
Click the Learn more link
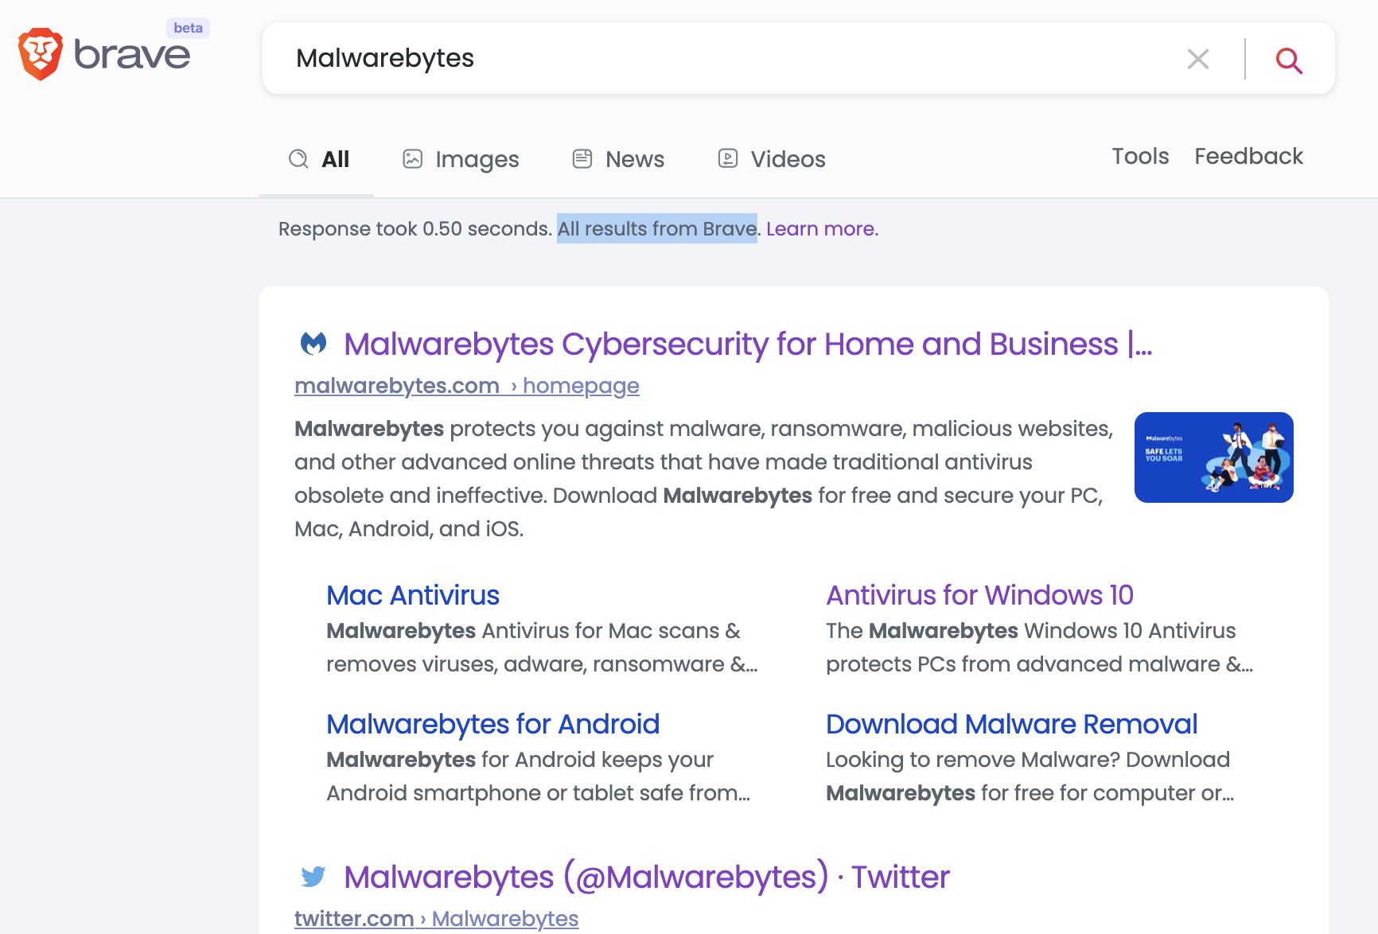pyautogui.click(x=822, y=229)
